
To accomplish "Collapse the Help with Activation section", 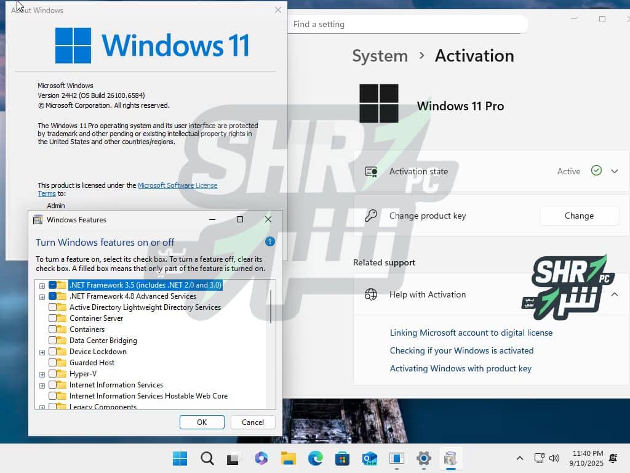I will [615, 294].
